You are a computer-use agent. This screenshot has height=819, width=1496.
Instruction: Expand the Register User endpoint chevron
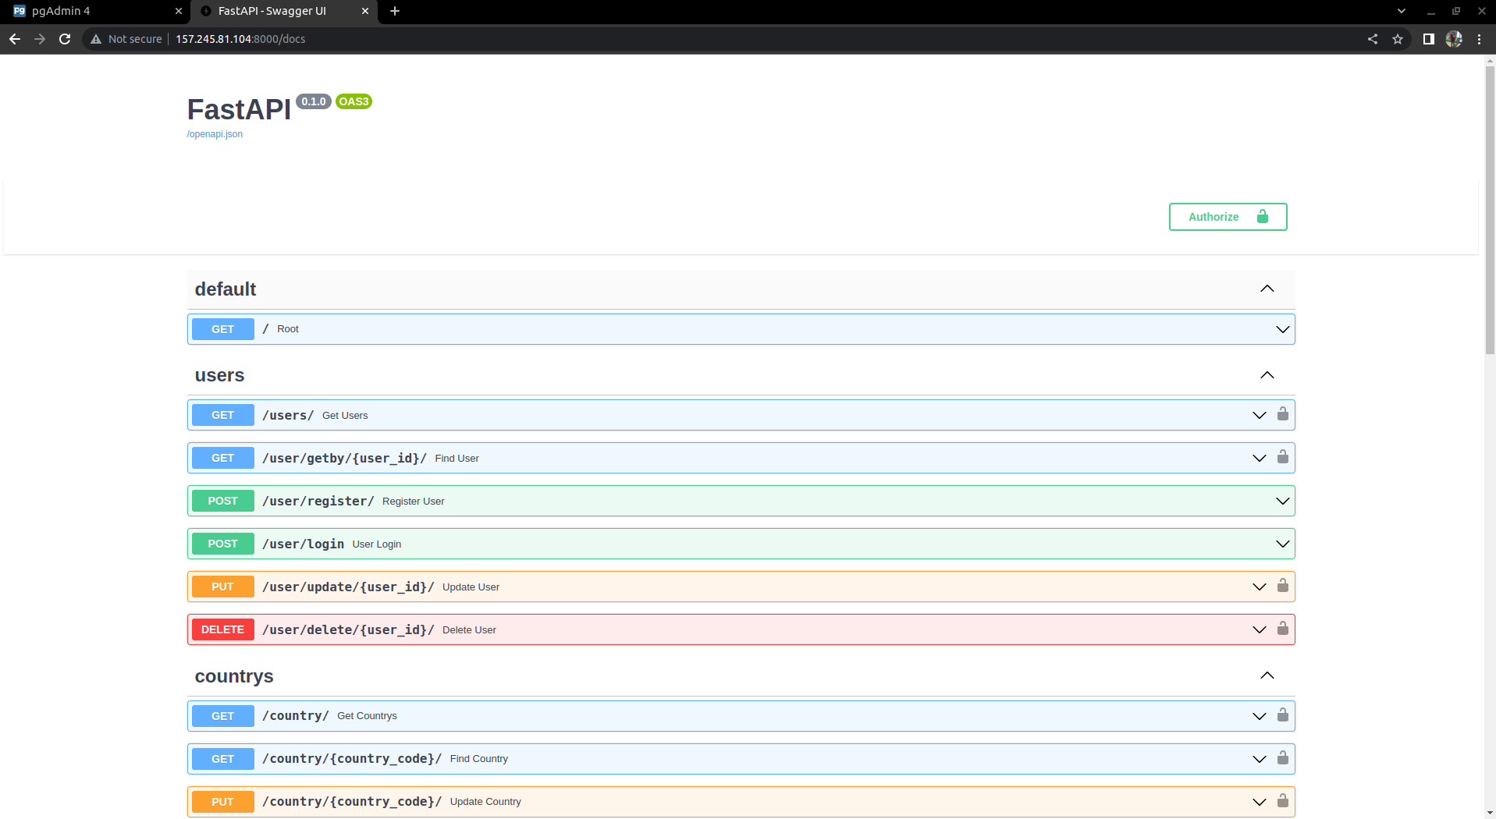point(1283,501)
